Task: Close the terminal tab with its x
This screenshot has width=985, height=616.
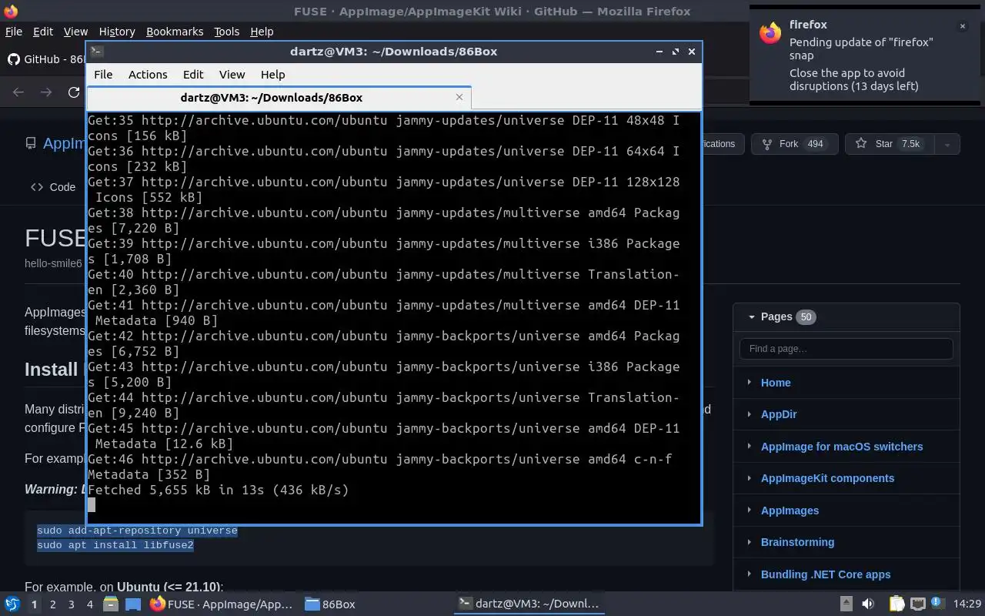Action: 459,97
